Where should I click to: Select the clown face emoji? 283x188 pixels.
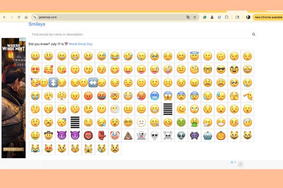coord(115,135)
